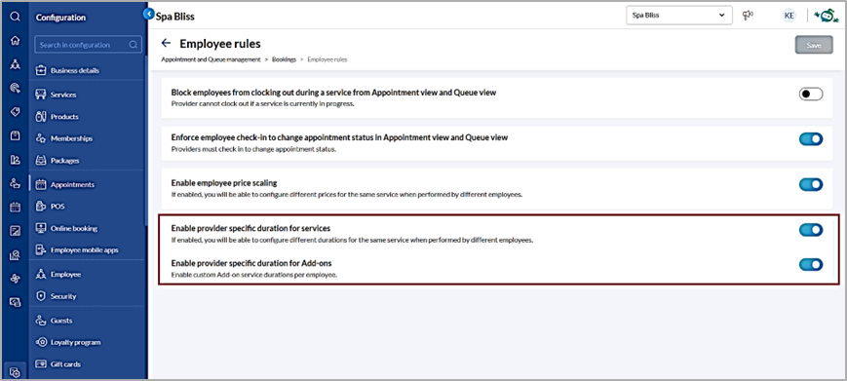The image size is (847, 381).
Task: Click the Loyalty program icon
Action: click(41, 342)
